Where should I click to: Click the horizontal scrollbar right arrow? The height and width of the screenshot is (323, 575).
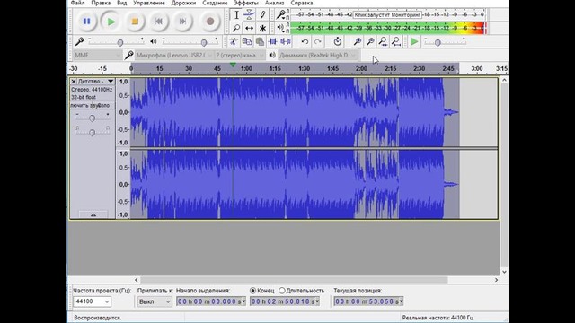point(496,280)
